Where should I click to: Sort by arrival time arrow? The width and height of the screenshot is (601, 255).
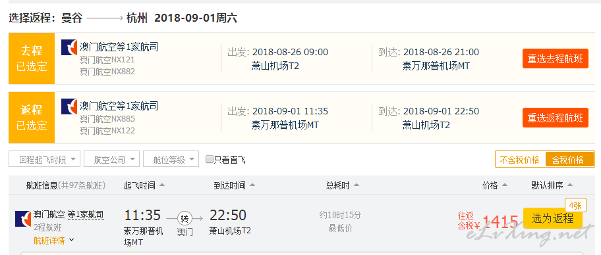pos(252,185)
